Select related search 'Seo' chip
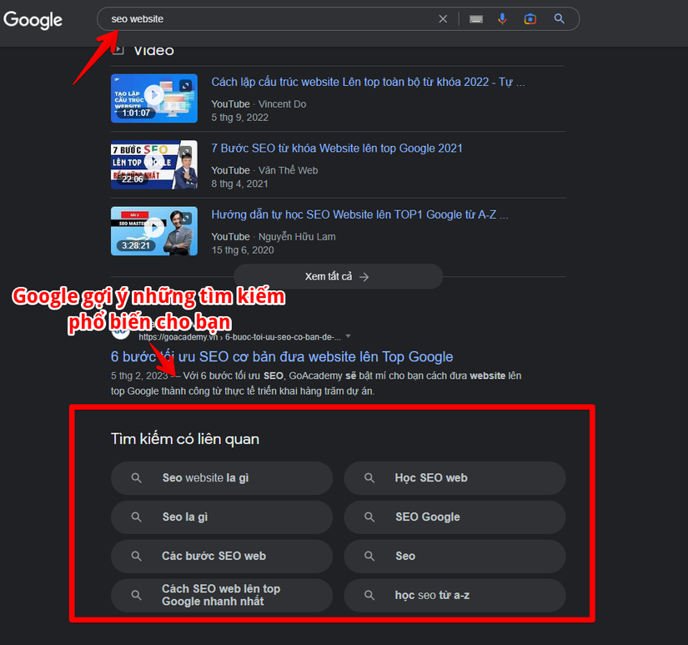 click(x=454, y=557)
